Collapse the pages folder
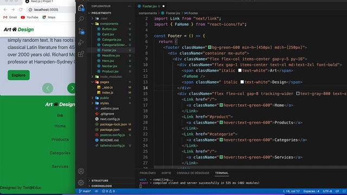 coord(105,82)
